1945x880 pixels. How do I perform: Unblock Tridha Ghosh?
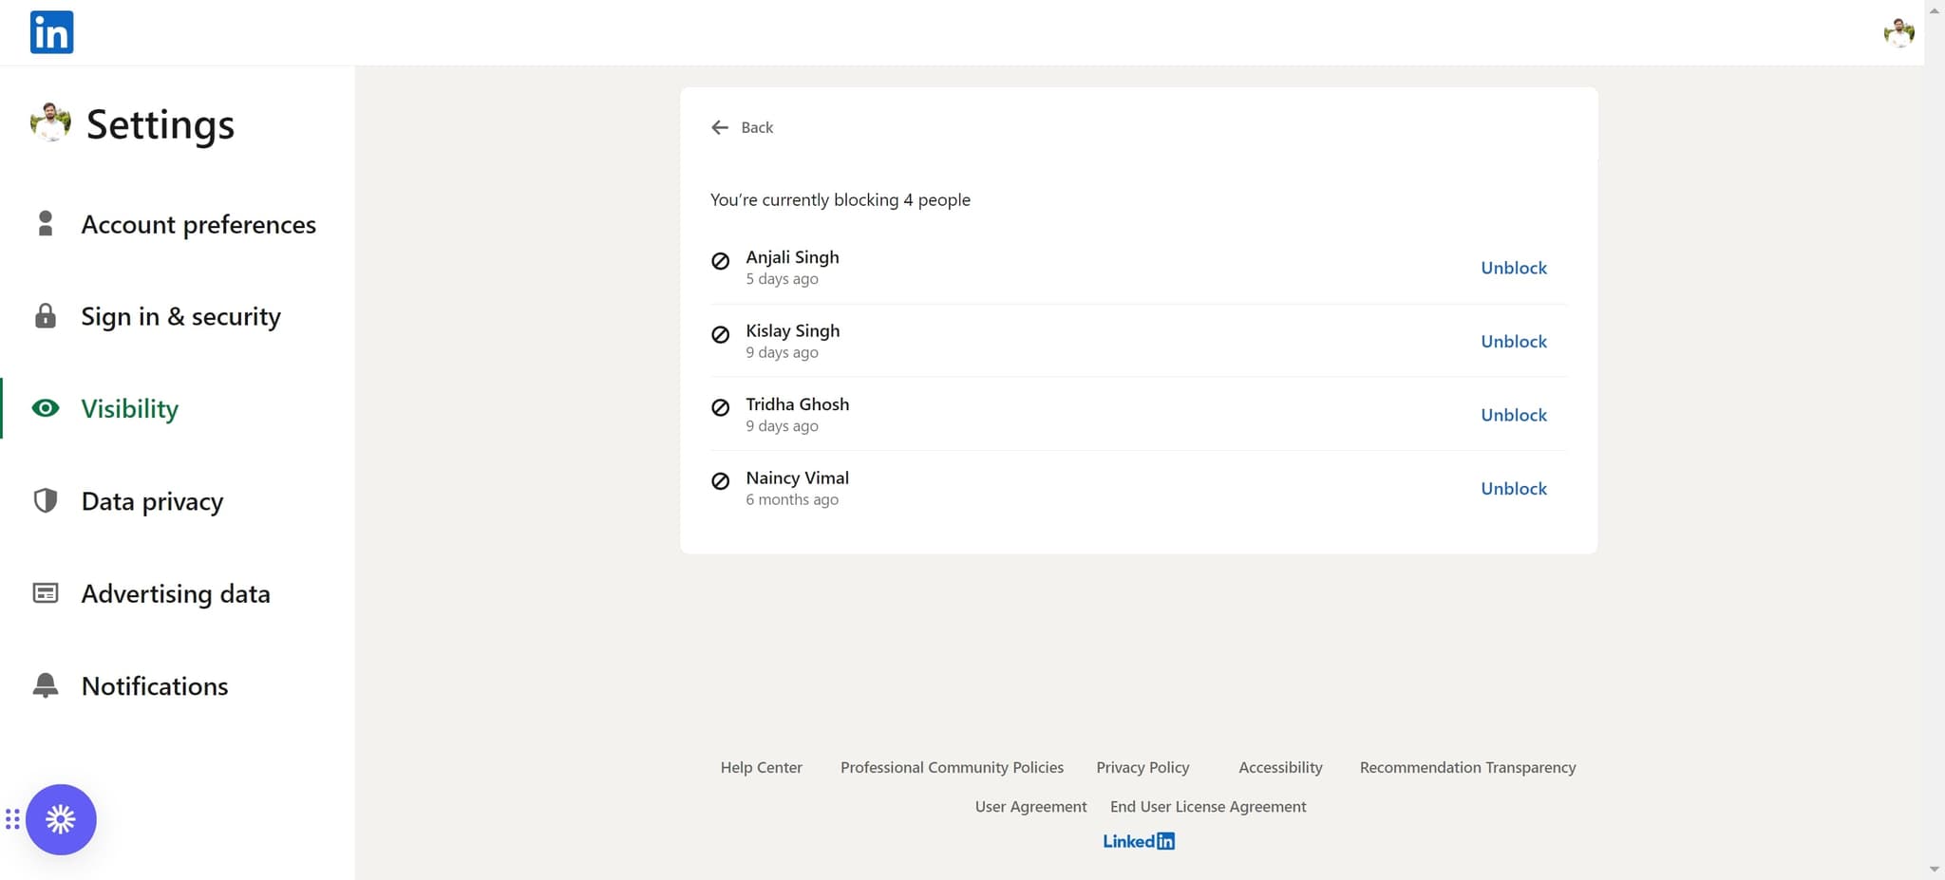point(1513,415)
